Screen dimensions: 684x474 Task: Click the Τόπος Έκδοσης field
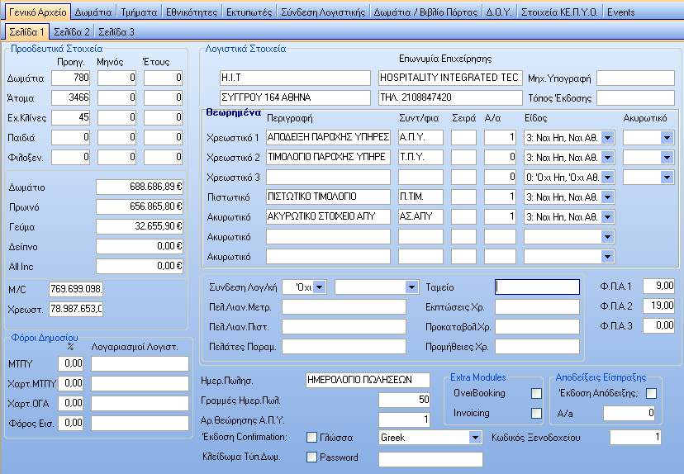click(x=635, y=97)
